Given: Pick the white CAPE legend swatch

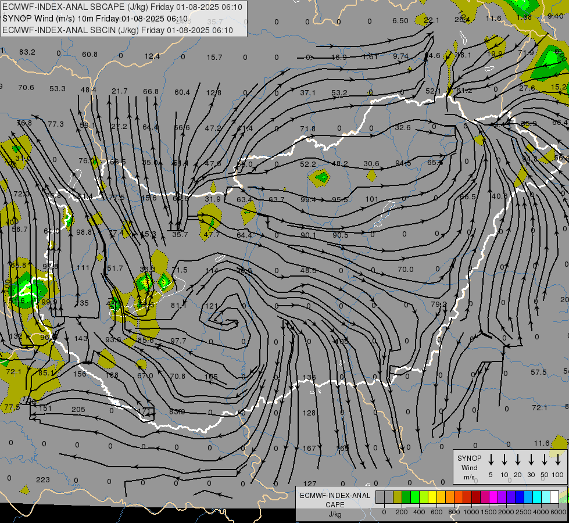Looking at the screenshot, I should [554, 497].
